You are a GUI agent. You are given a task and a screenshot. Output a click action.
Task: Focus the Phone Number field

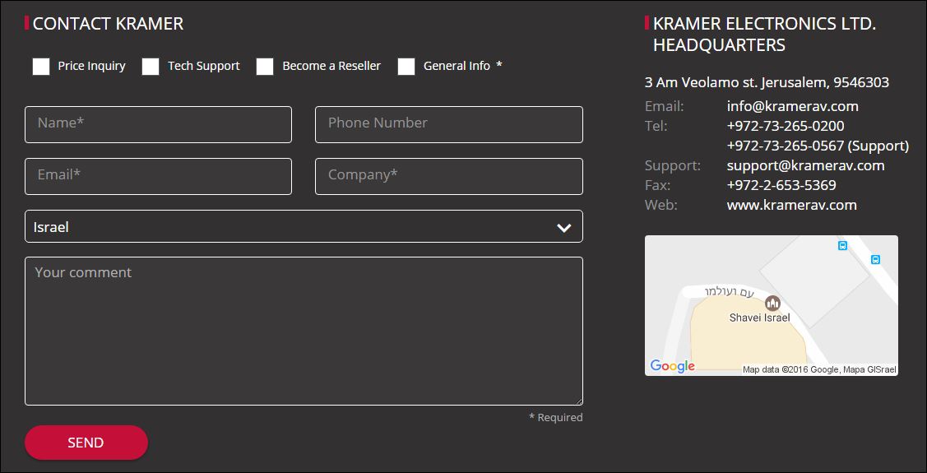pyautogui.click(x=448, y=124)
